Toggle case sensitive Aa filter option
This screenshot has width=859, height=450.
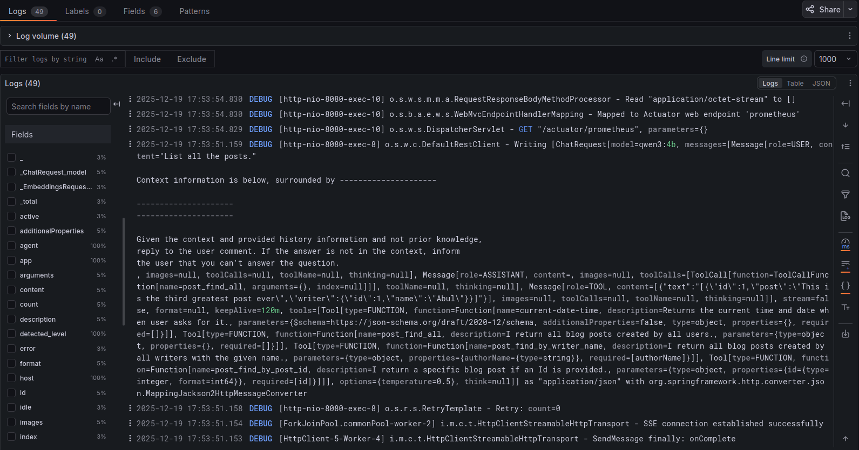click(99, 59)
